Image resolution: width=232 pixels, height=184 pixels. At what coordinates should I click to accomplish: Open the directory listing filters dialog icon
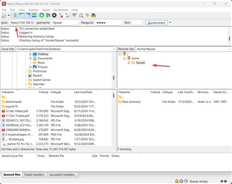coord(74,16)
